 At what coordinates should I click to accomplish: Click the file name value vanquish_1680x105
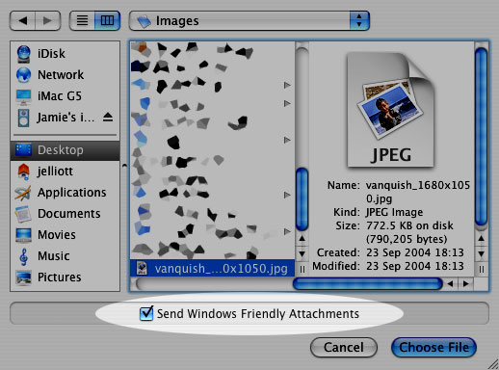tap(418, 185)
